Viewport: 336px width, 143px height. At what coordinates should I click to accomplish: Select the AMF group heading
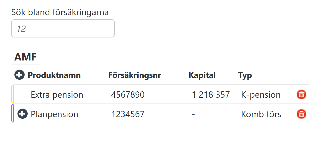click(25, 57)
